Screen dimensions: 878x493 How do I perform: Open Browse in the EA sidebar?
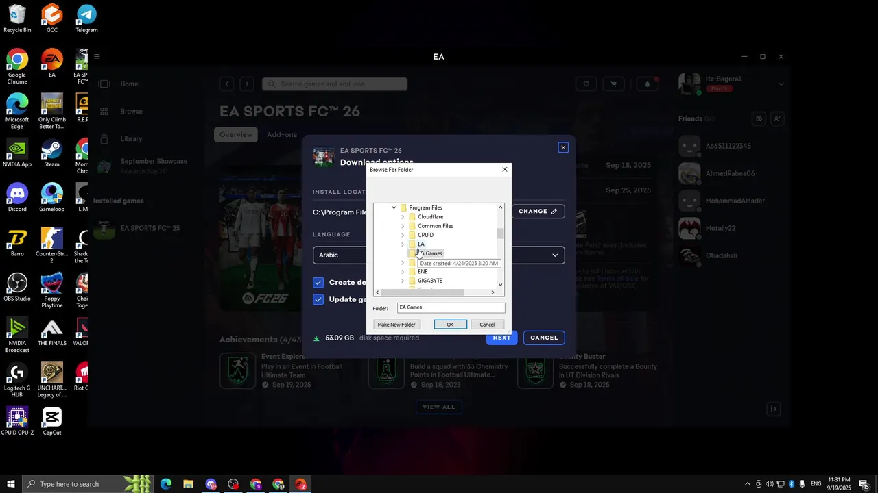(x=131, y=112)
